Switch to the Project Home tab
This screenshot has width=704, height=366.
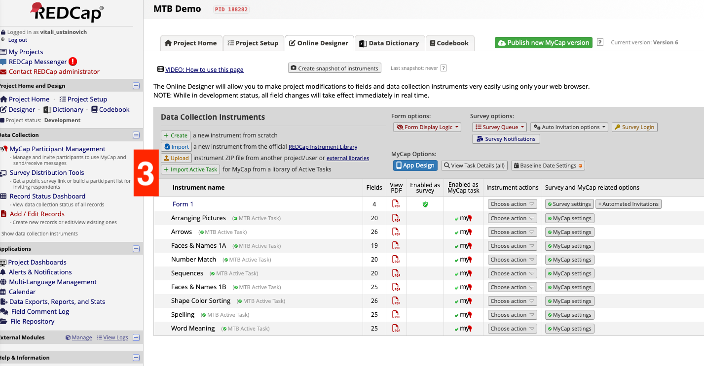(191, 43)
